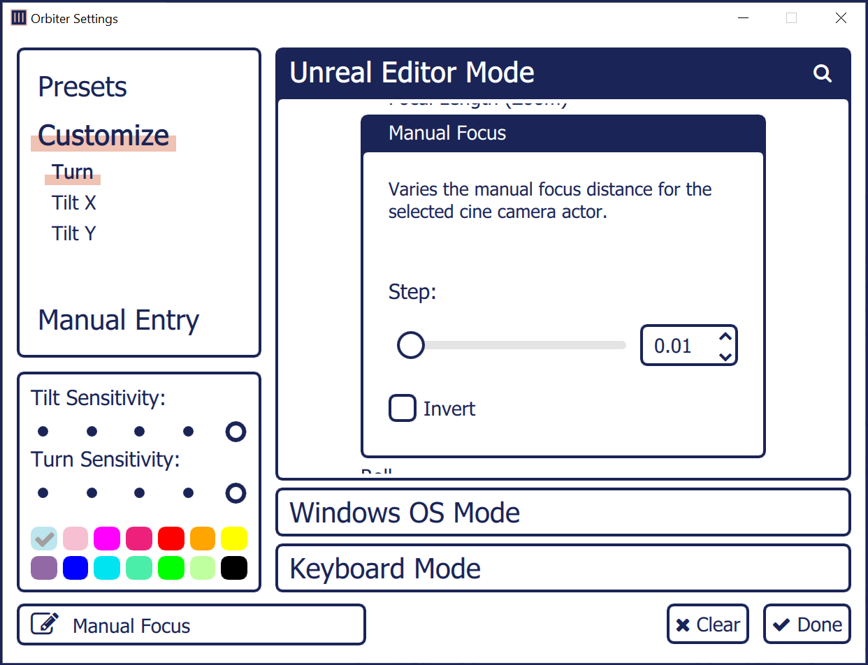
Task: Pick the orange color swatch
Action: pos(203,539)
